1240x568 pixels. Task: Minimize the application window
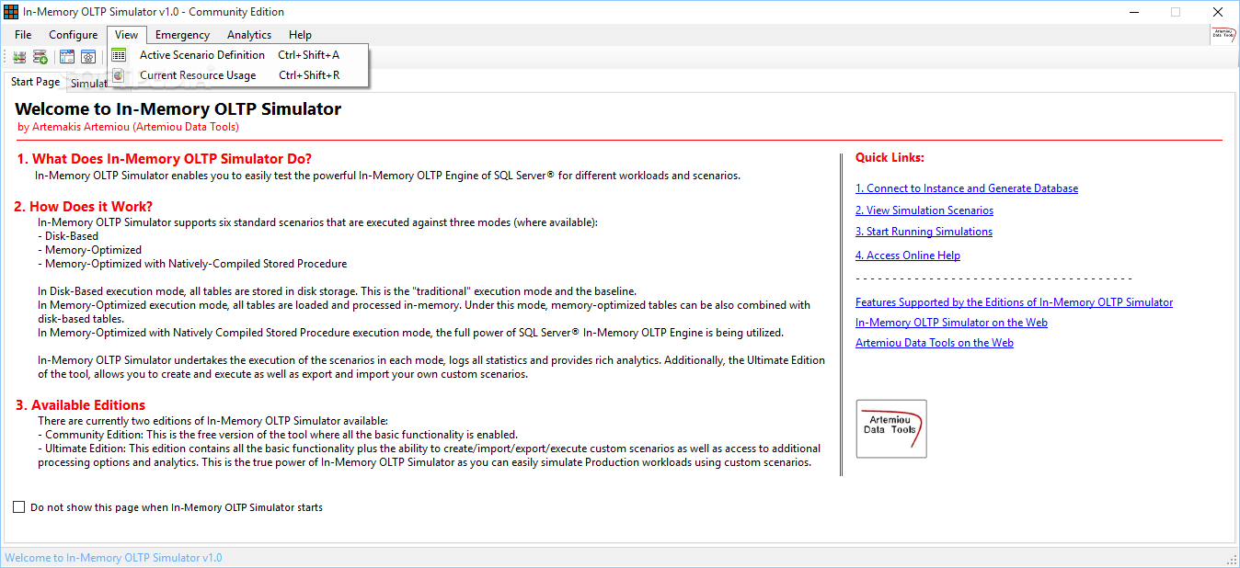(1133, 12)
